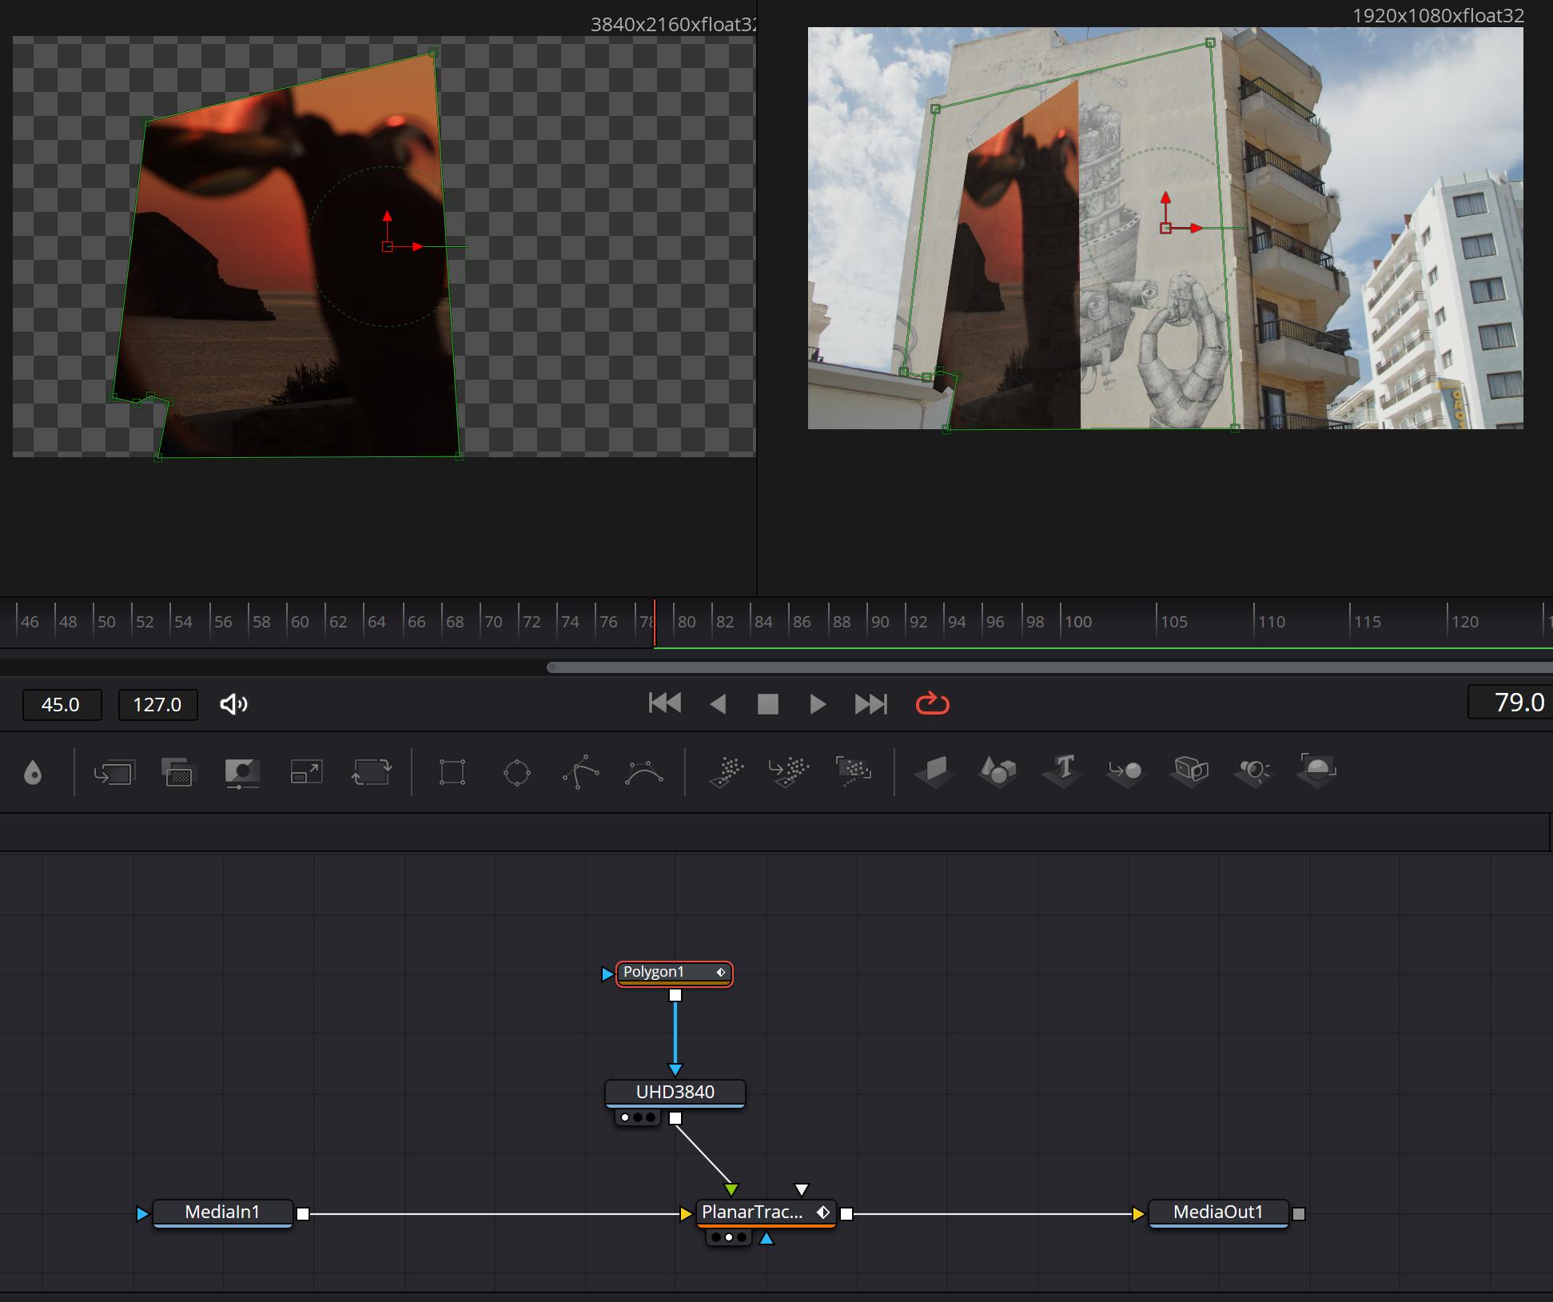Add a Merge 3D node
The width and height of the screenshot is (1553, 1302).
coord(1125,772)
